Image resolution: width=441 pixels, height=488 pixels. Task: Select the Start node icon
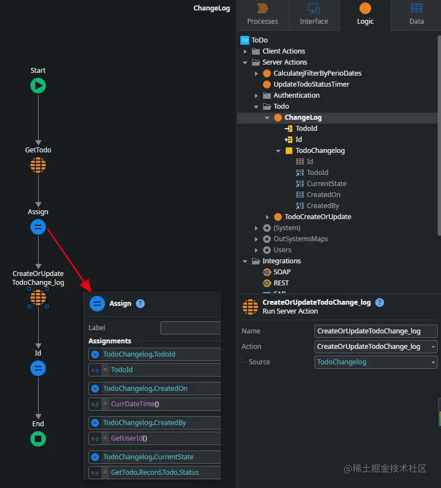38,86
